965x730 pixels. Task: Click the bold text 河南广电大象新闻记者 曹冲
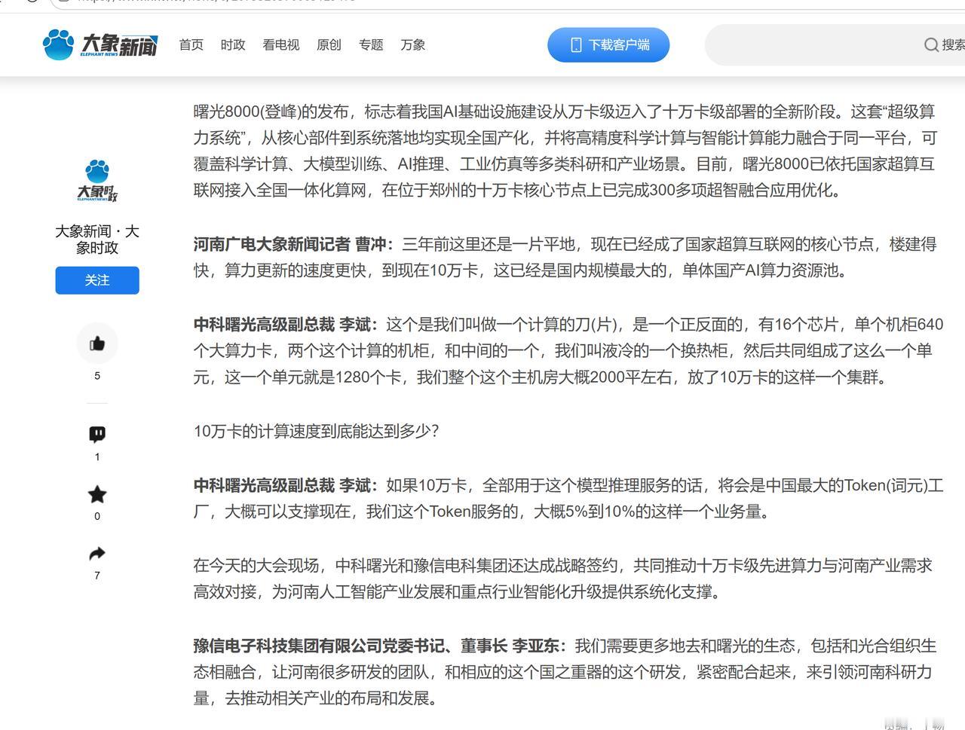pos(290,244)
